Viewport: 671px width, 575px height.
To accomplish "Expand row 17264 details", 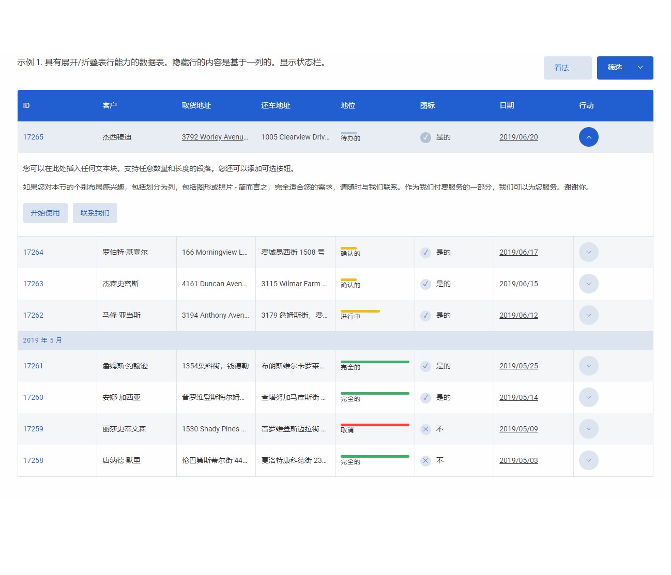I will pos(588,252).
